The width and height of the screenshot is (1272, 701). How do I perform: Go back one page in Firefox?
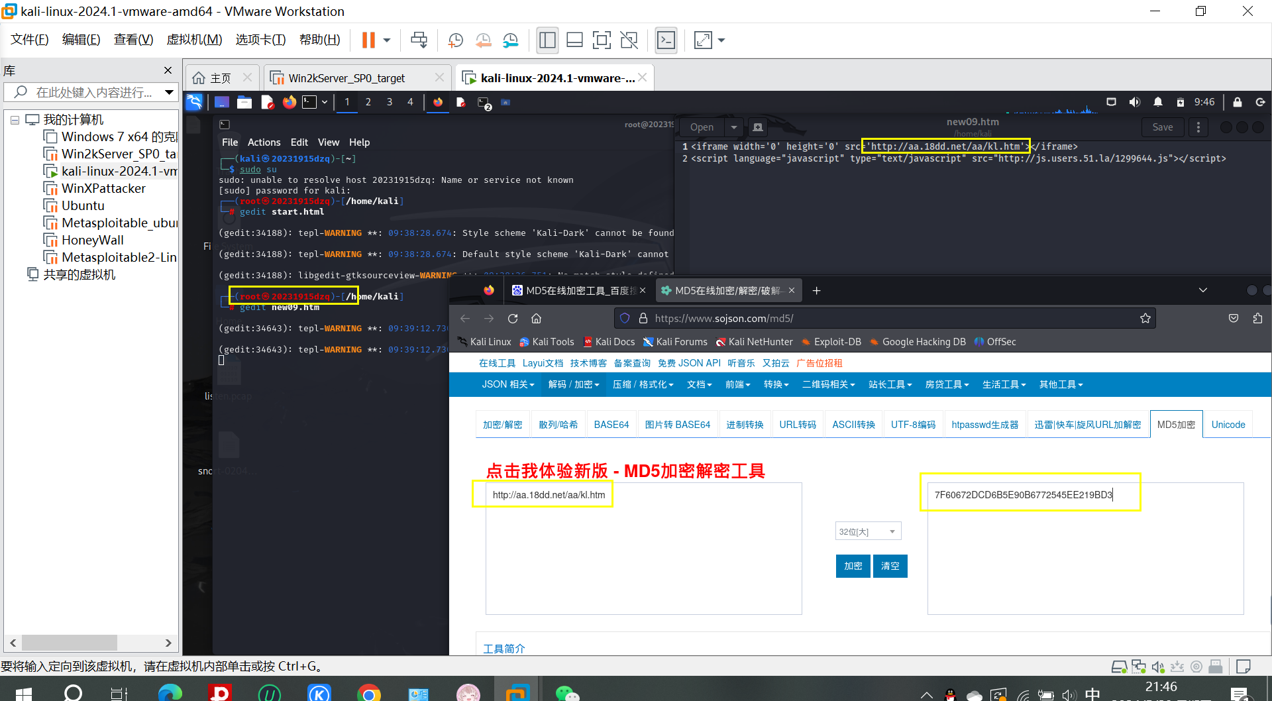(x=465, y=319)
